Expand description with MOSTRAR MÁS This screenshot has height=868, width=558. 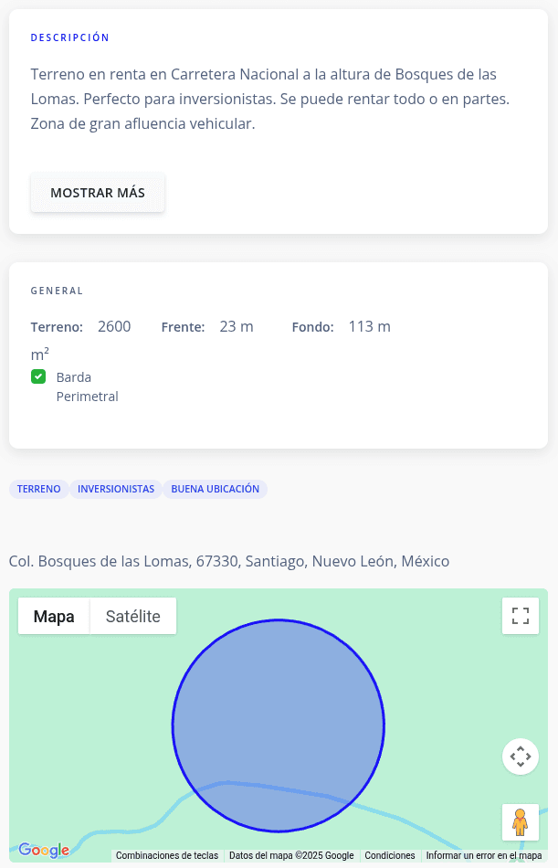click(98, 193)
